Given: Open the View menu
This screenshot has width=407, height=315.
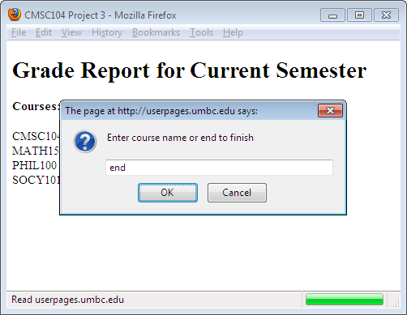Looking at the screenshot, I should pyautogui.click(x=71, y=32).
